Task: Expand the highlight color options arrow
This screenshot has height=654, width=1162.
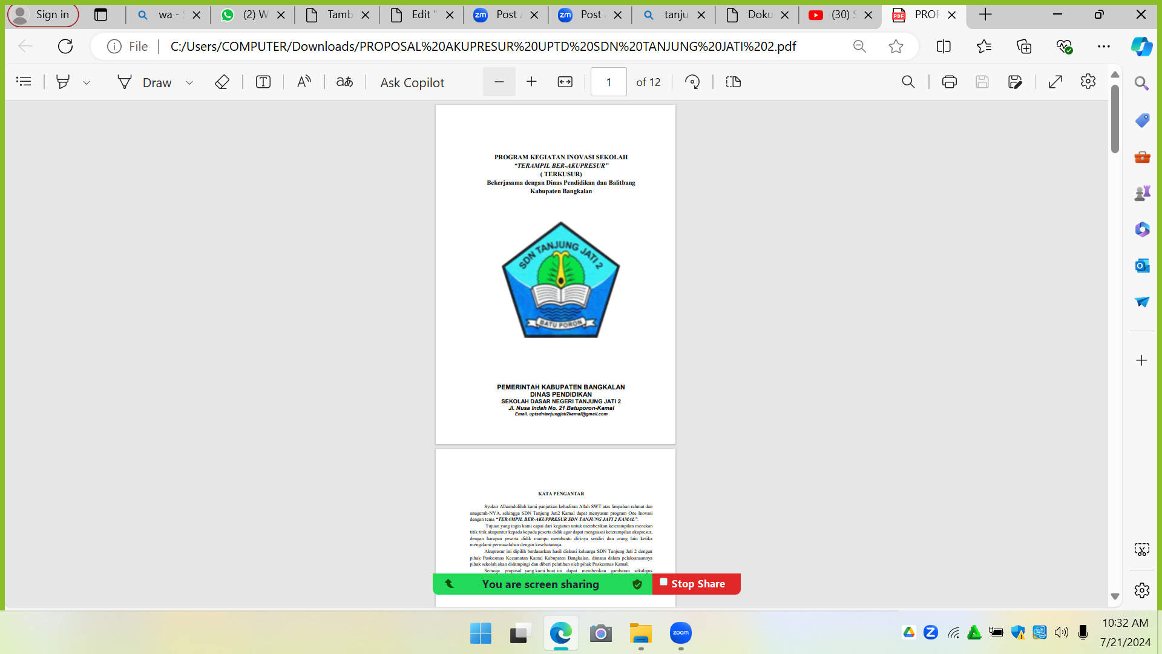Action: click(x=87, y=82)
